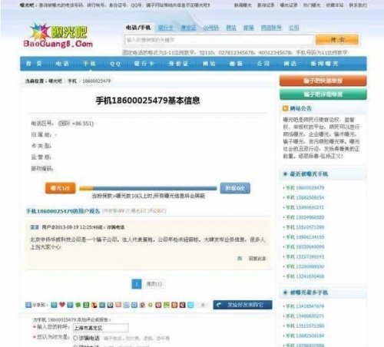Focus the keyword search input box
384x347 pixels.
pos(219,40)
